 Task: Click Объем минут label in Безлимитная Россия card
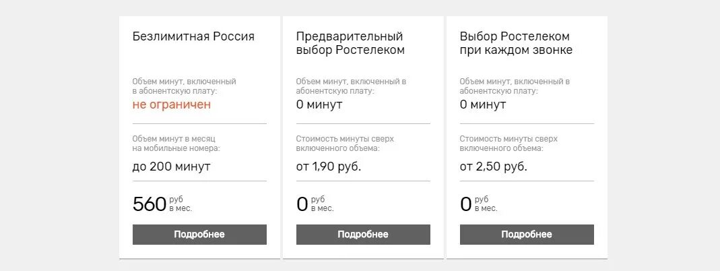coord(184,86)
